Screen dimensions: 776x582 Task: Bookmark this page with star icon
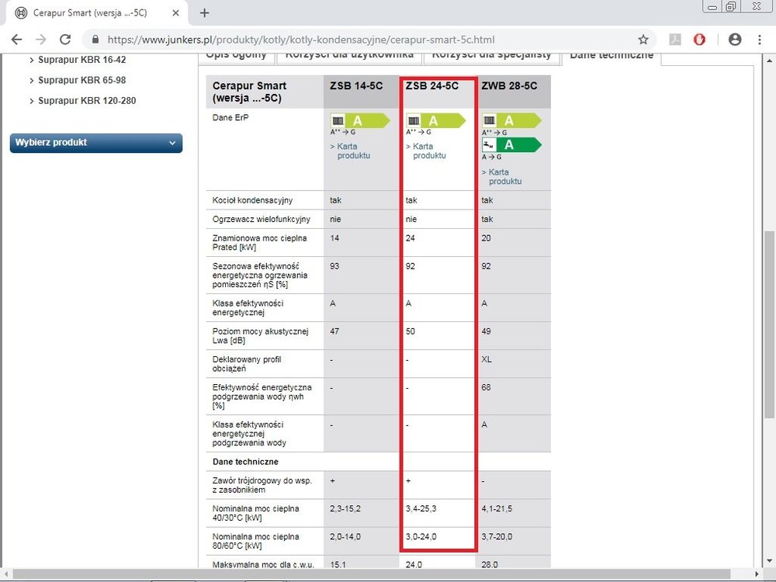pyautogui.click(x=643, y=40)
